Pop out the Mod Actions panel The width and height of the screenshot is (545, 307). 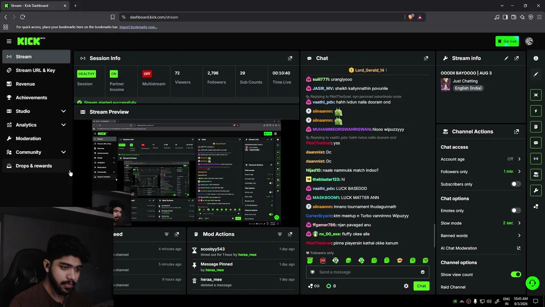290,234
